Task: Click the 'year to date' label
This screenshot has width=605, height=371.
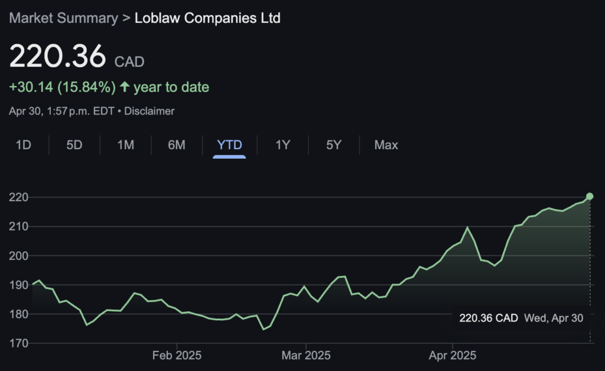Action: (171, 87)
